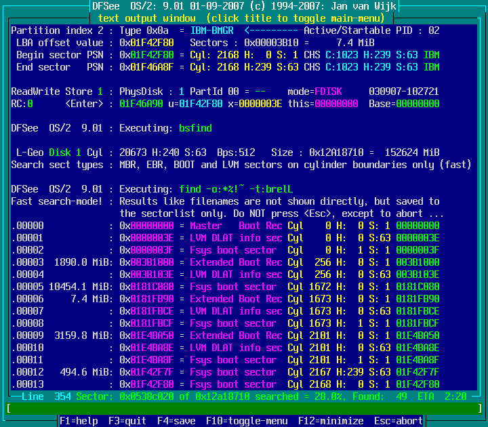Select F4=save in the bottom bar
Screen dimensions: 488x427
click(176, 421)
